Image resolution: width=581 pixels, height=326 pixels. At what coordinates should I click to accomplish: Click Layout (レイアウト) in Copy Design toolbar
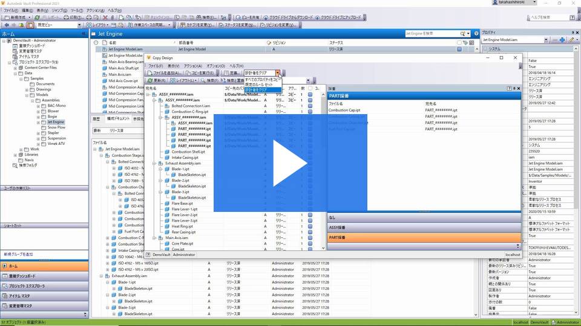point(184,80)
